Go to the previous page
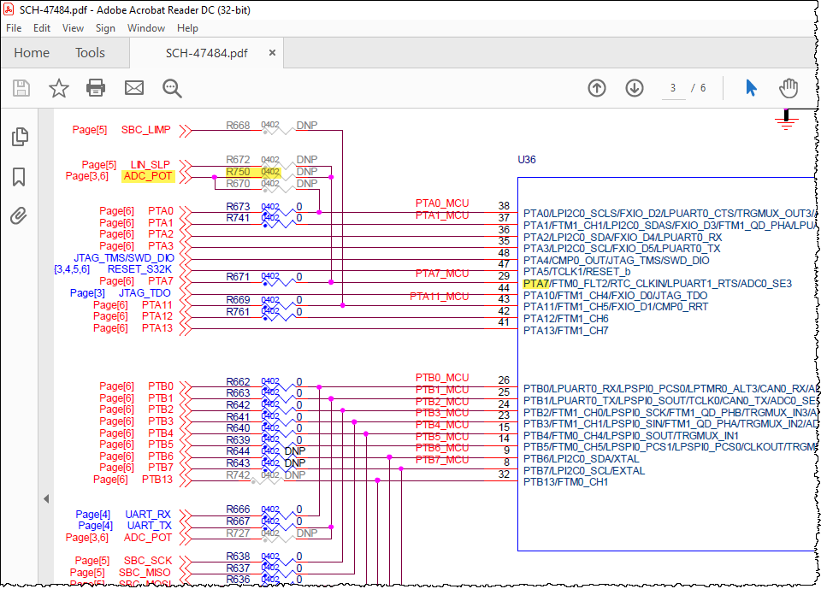 [596, 88]
